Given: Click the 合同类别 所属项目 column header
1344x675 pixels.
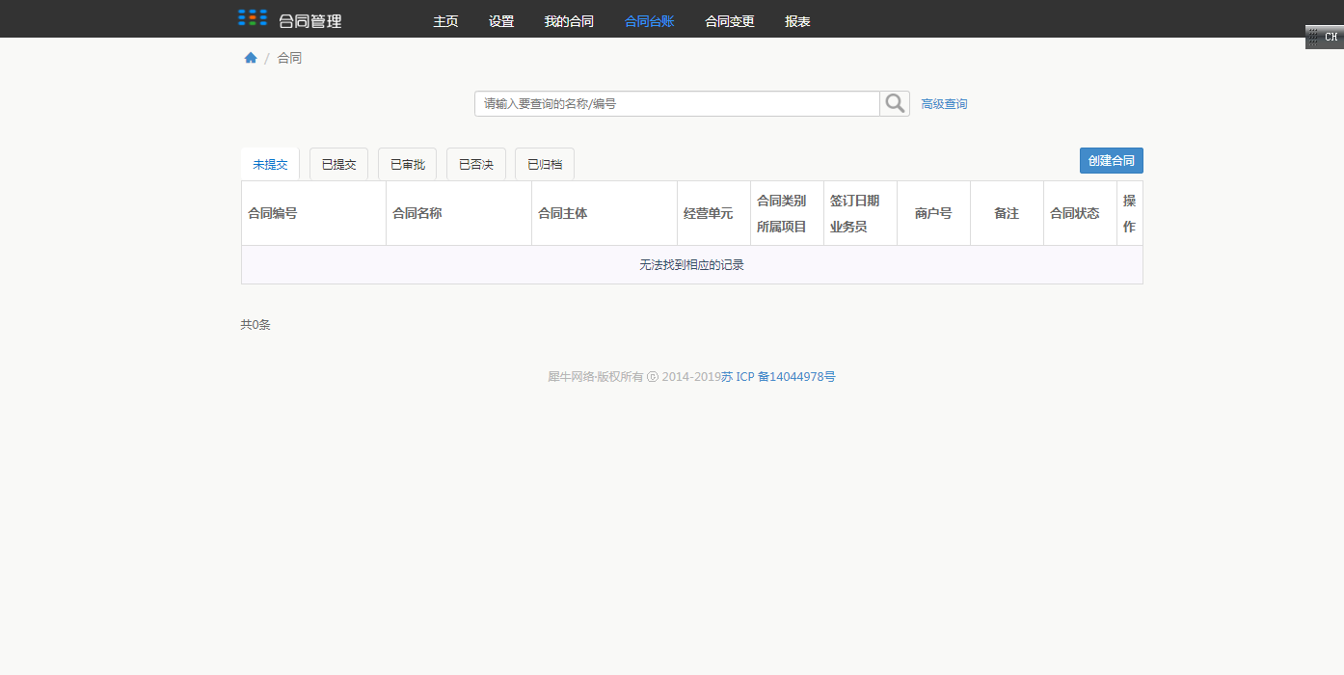Looking at the screenshot, I should tap(787, 213).
